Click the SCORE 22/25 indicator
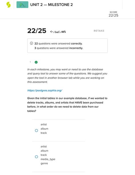135x175 pixels. pyautogui.click(x=113, y=14)
